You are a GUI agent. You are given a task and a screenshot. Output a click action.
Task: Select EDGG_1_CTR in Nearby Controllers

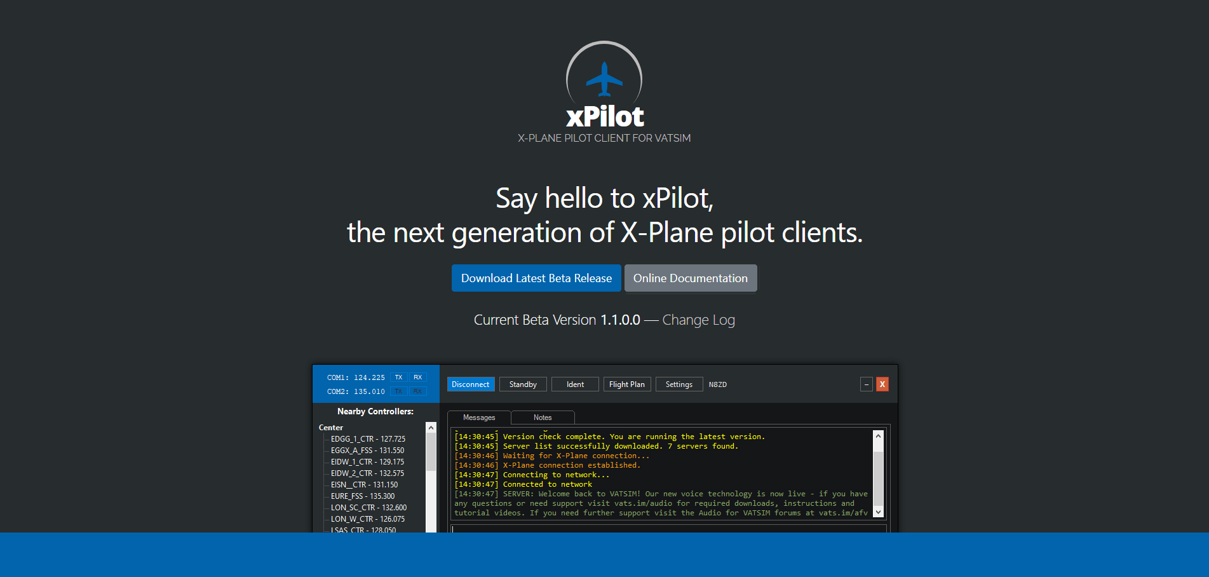(367, 438)
